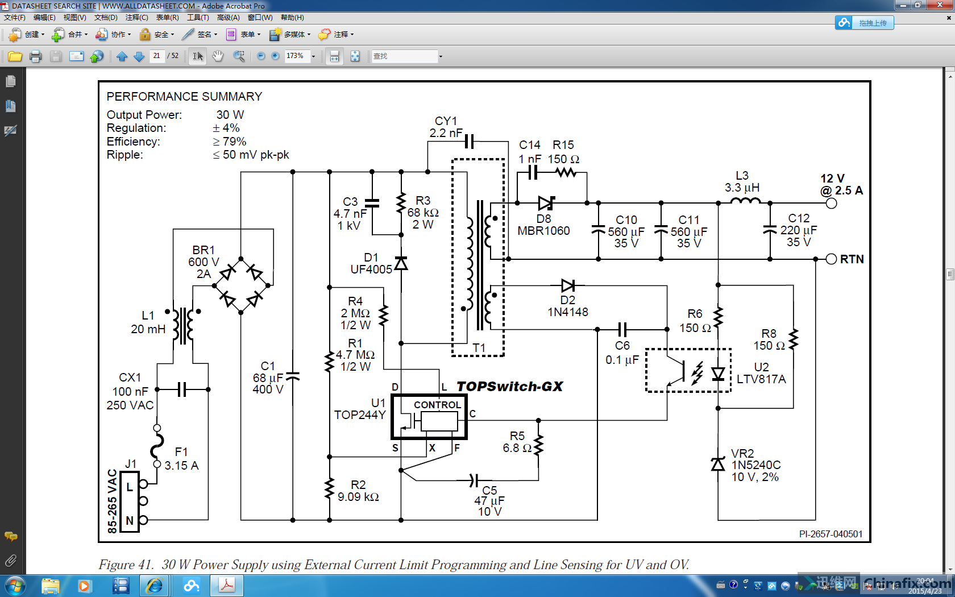This screenshot has height=597, width=955.
Task: Switch to Adobe Acrobat taskbar button
Action: click(227, 586)
